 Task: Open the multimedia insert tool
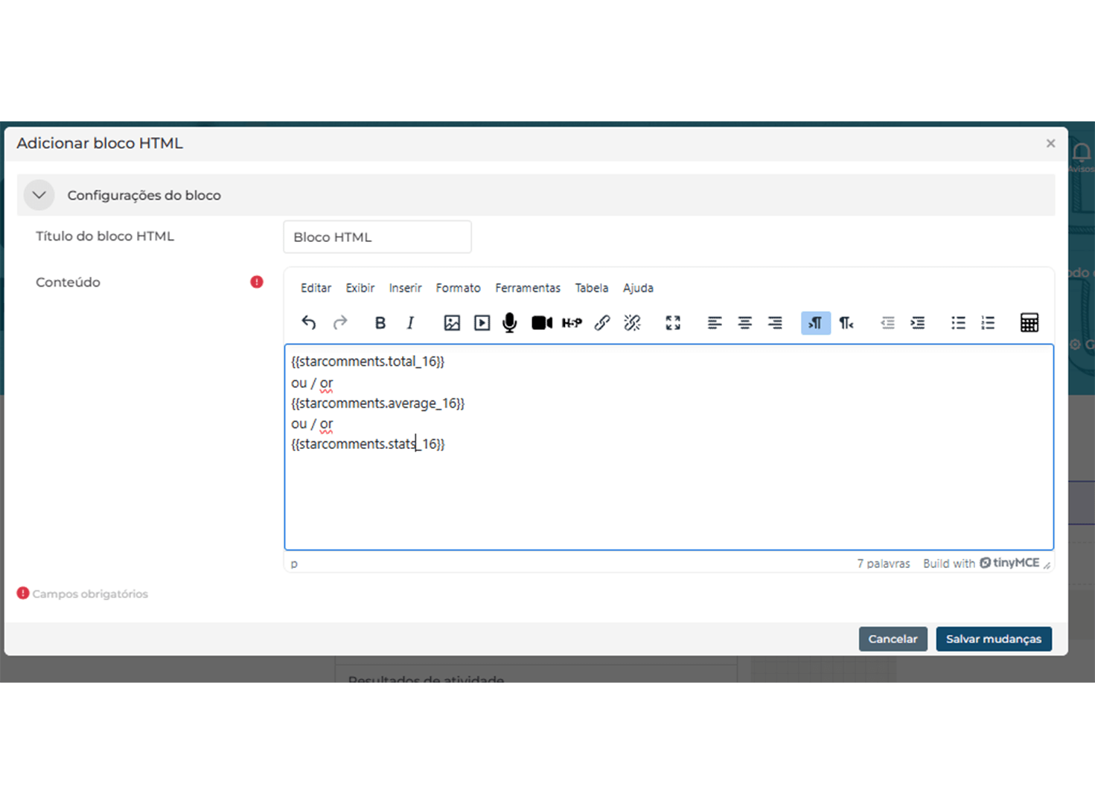(x=482, y=322)
